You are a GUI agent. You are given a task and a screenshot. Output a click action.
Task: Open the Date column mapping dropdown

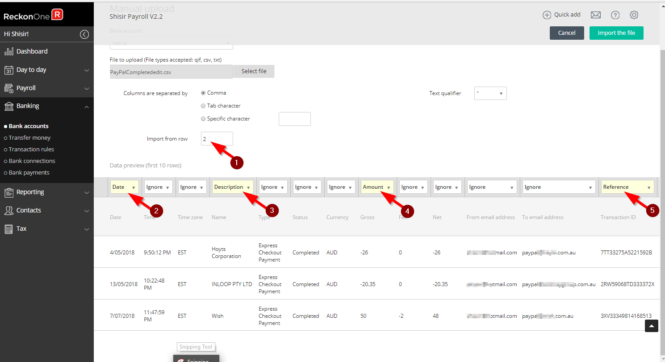pos(125,187)
